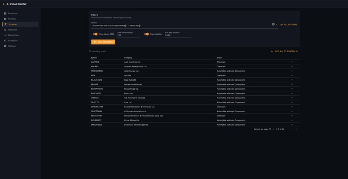The width and height of the screenshot is (348, 179).
Task: Click Endurance Technologies Ltd. company name
Action: click(x=136, y=125)
